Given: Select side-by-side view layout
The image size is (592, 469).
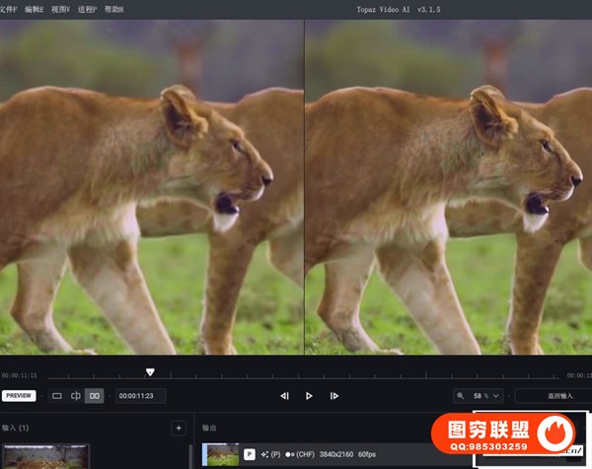Looking at the screenshot, I should coord(95,396).
